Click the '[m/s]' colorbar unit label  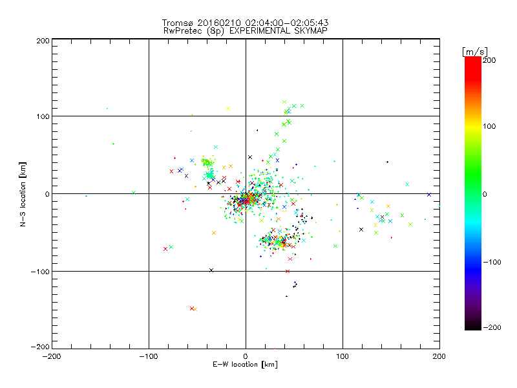pyautogui.click(x=475, y=52)
